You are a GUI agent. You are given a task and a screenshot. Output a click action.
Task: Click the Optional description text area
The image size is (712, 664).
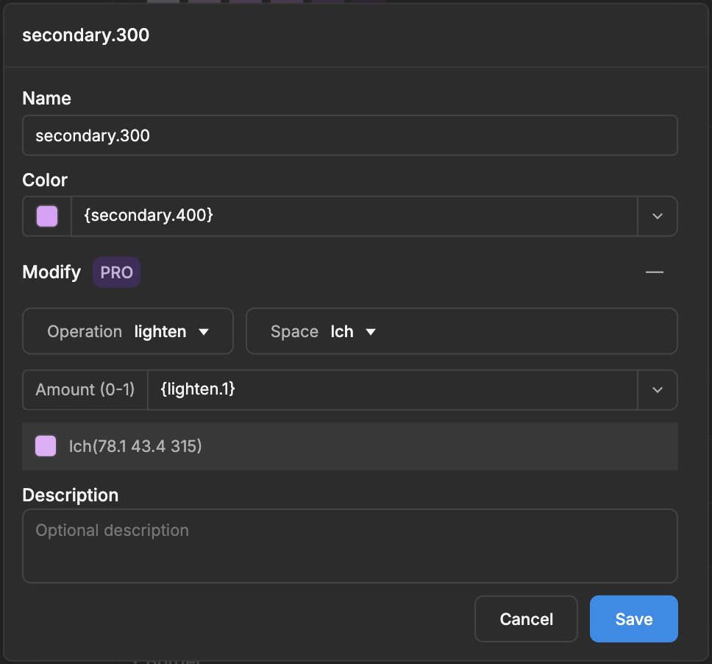349,545
